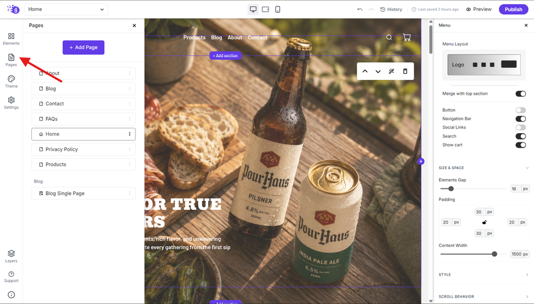This screenshot has width=534, height=304.
Task: Toggle padding lock icon
Action: point(484,222)
